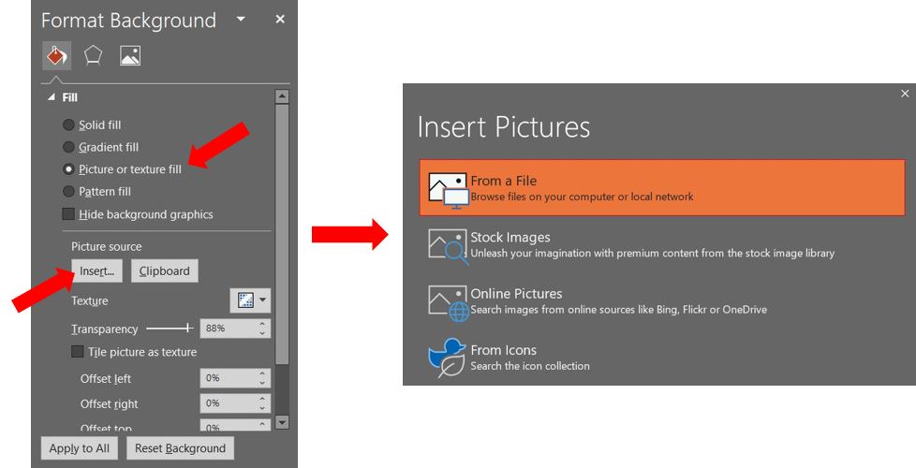Click the From a File picture icon
Image resolution: width=916 pixels, height=468 pixels.
pos(448,190)
